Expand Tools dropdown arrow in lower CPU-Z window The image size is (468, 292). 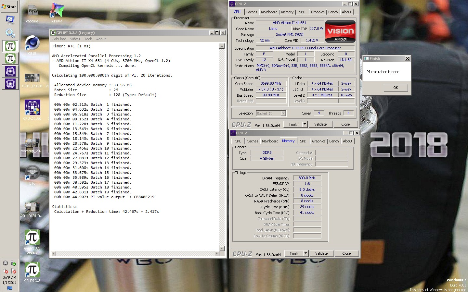pyautogui.click(x=306, y=253)
